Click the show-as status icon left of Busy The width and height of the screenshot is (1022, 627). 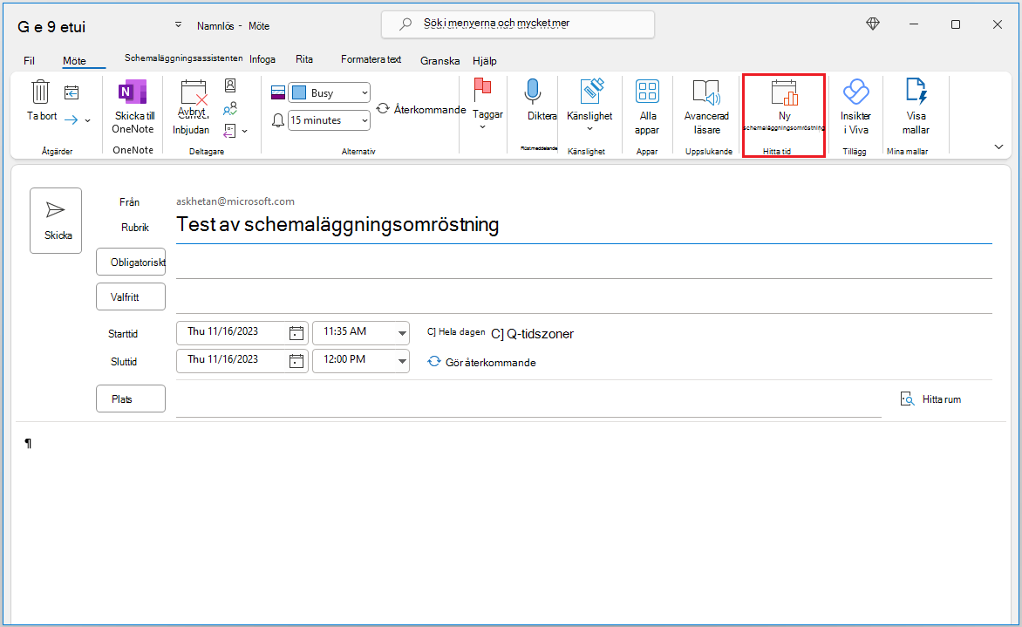[x=278, y=92]
